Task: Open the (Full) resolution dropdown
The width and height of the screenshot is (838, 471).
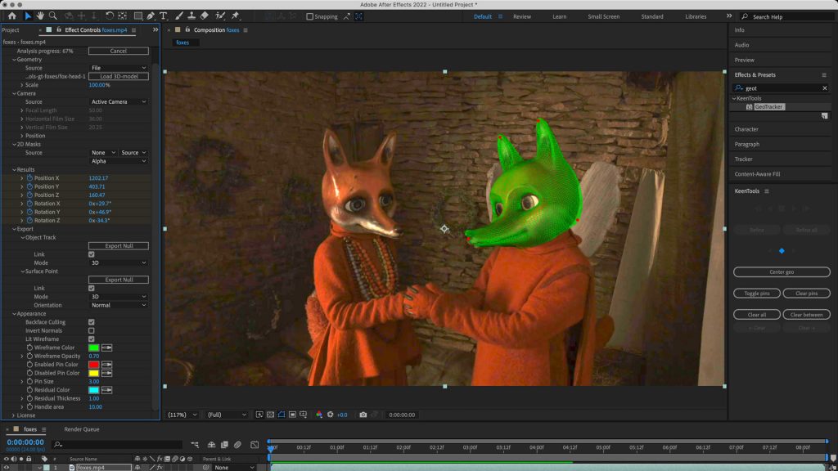Action: click(227, 415)
